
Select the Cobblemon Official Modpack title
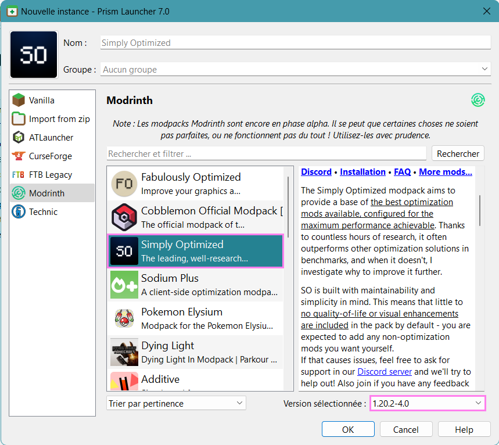[212, 211]
